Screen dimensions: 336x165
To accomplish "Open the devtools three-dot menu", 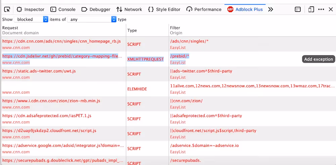I will [x=321, y=9].
